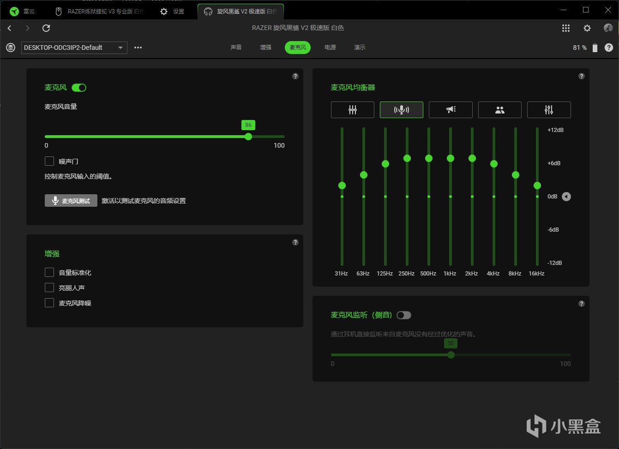
Task: Go back with the left arrow
Action: tap(10, 28)
